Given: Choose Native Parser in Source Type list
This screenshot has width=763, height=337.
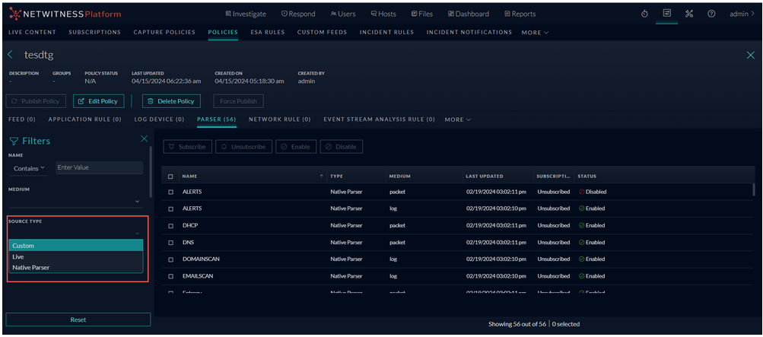Looking at the screenshot, I should [x=31, y=267].
